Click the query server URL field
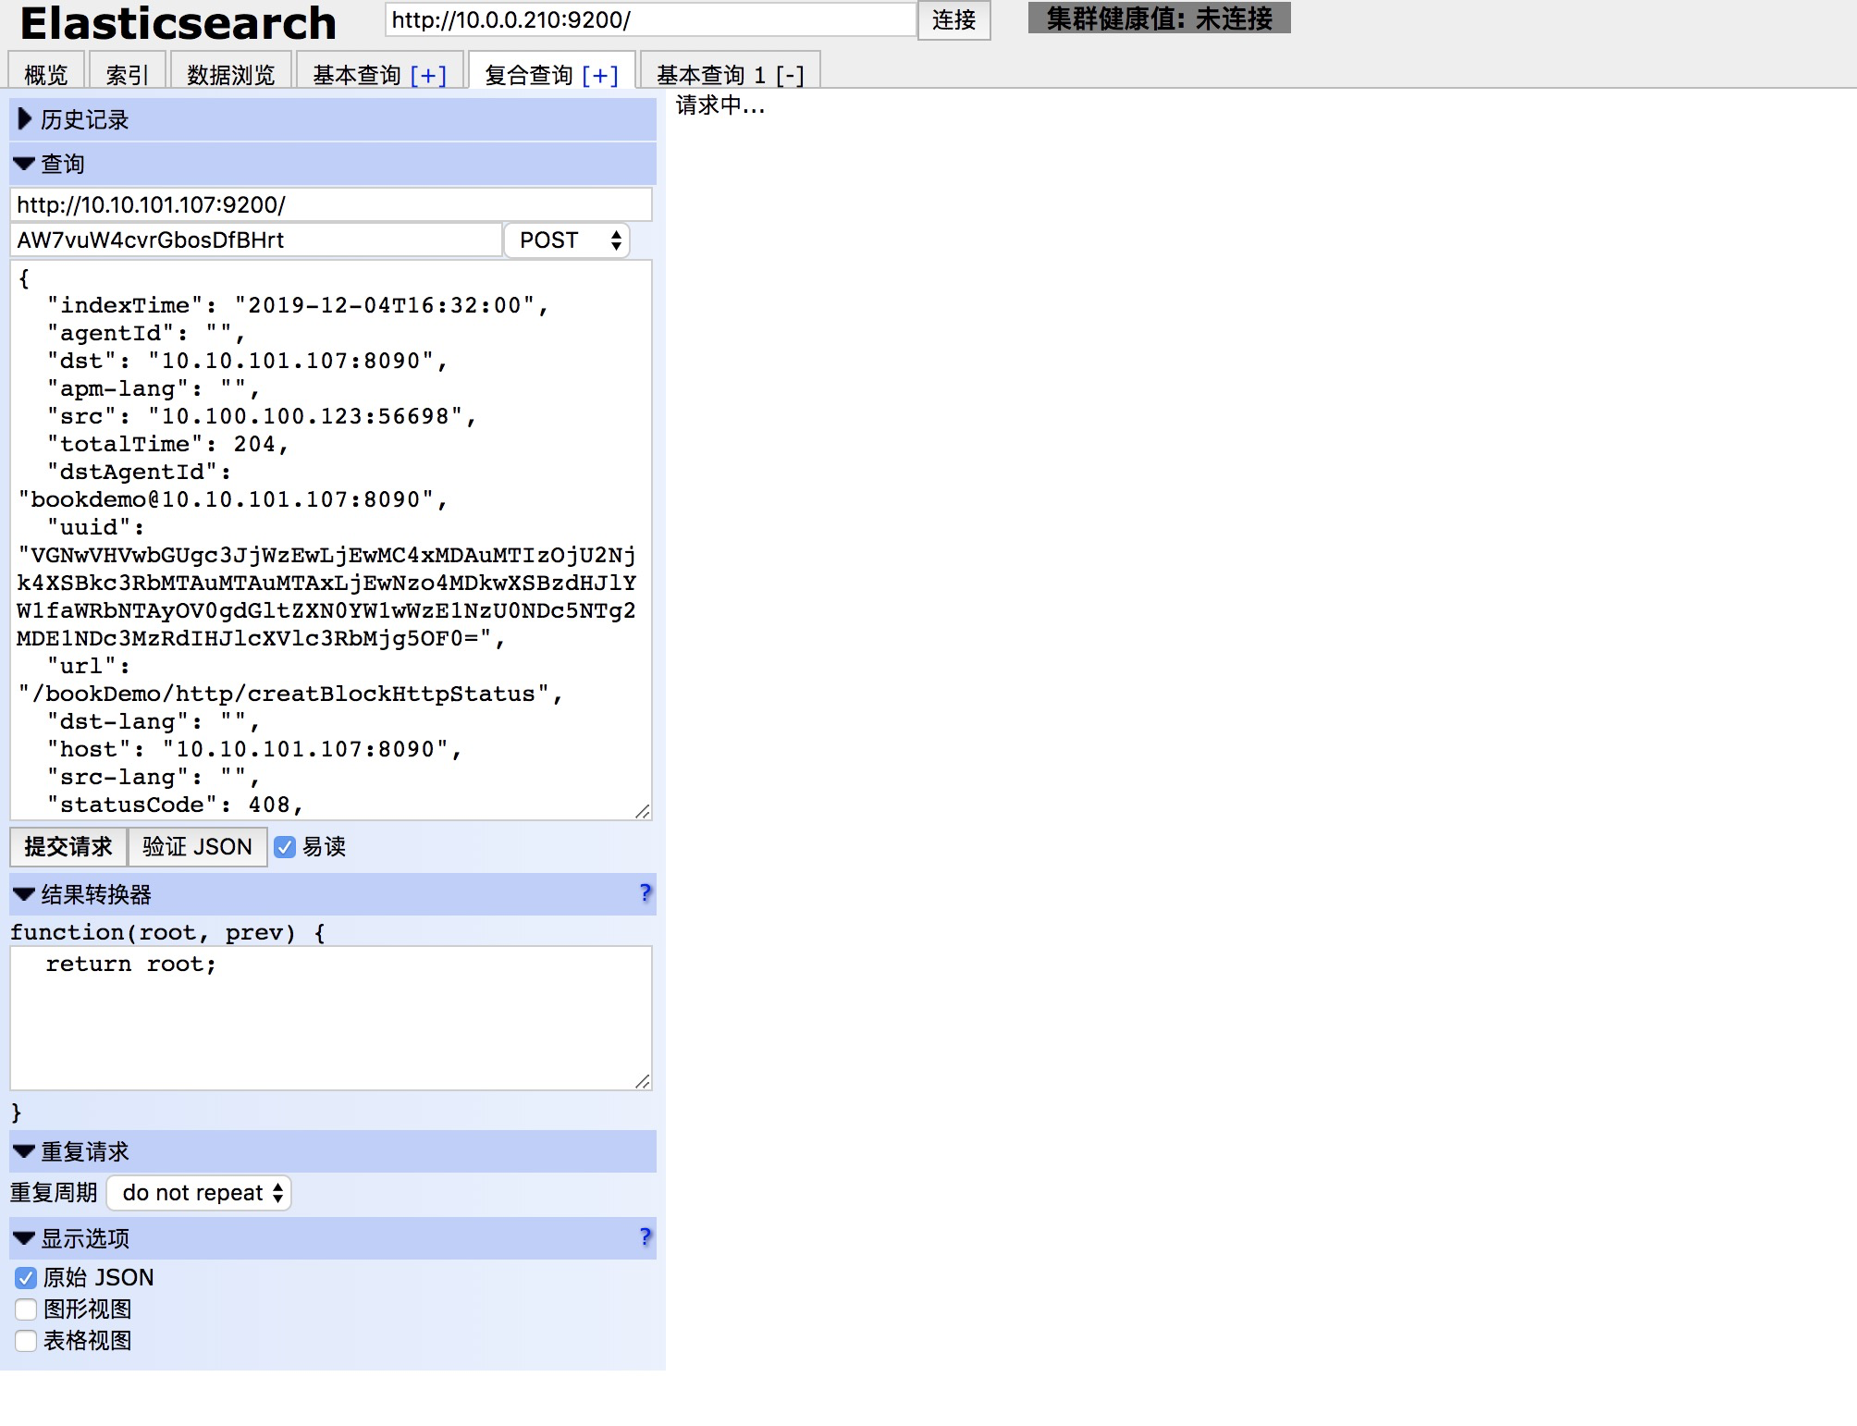This screenshot has width=1857, height=1426. click(331, 204)
